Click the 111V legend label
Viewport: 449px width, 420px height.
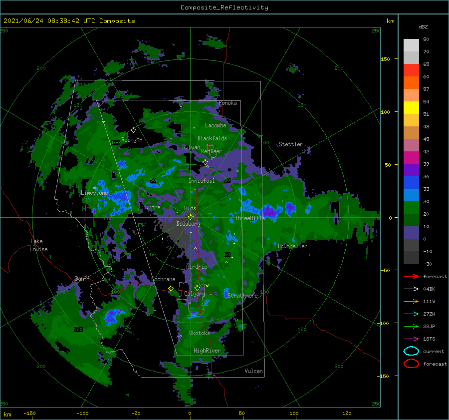pos(429,301)
